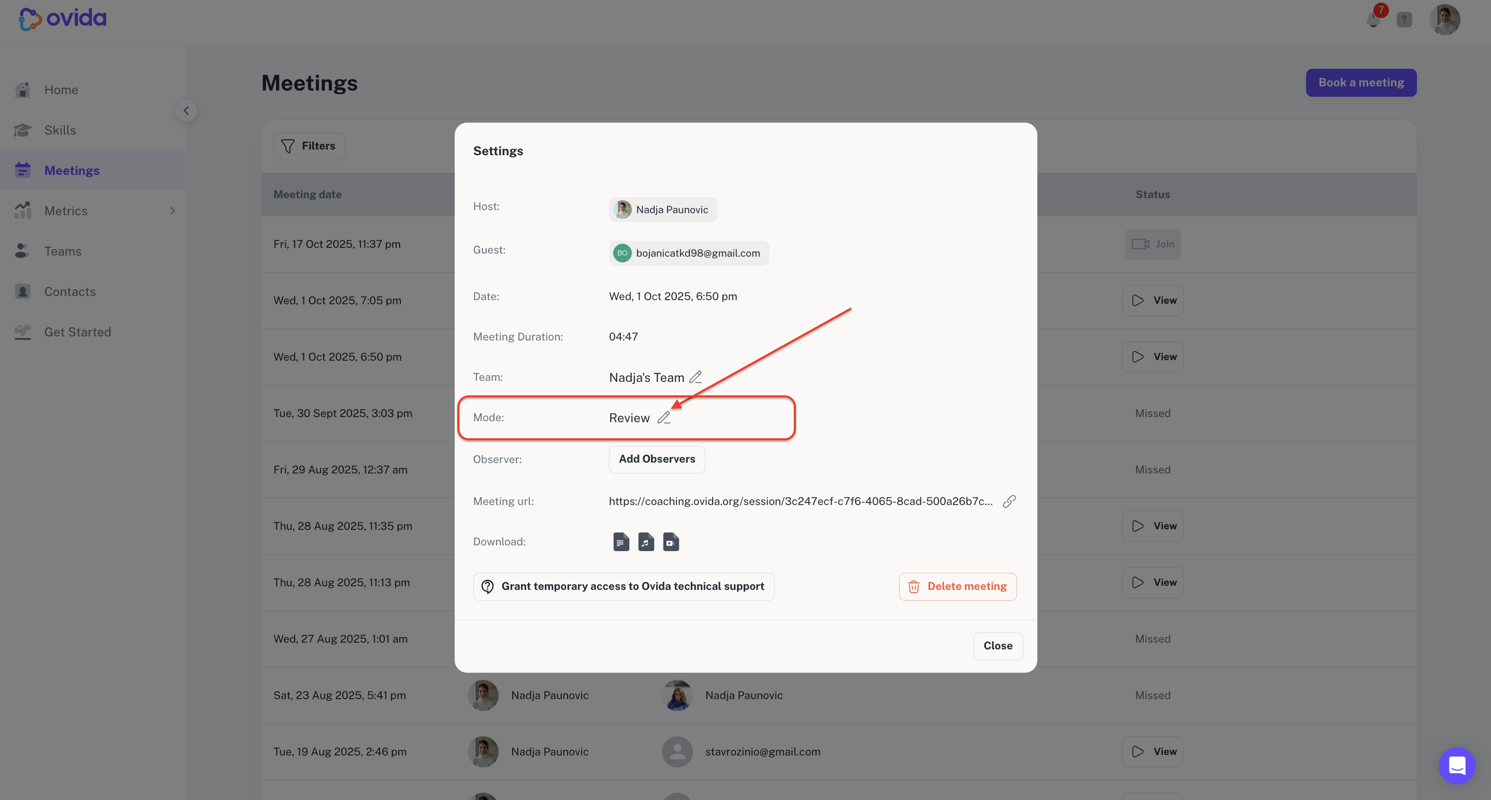The height and width of the screenshot is (800, 1491).
Task: Download the transcript document file
Action: (620, 542)
